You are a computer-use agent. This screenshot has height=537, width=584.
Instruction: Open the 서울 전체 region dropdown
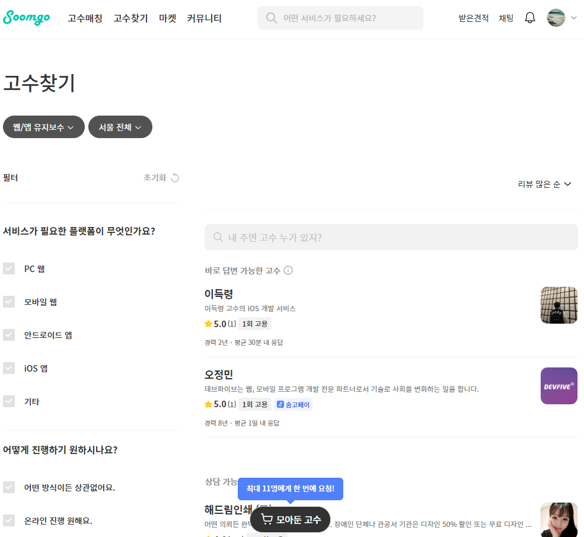pos(120,127)
